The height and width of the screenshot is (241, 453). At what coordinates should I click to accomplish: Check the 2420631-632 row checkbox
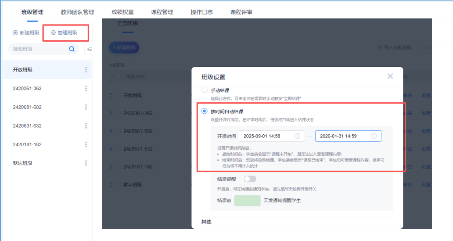pyautogui.click(x=118, y=149)
